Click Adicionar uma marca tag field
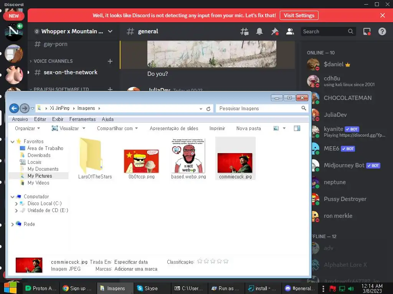 (136, 269)
